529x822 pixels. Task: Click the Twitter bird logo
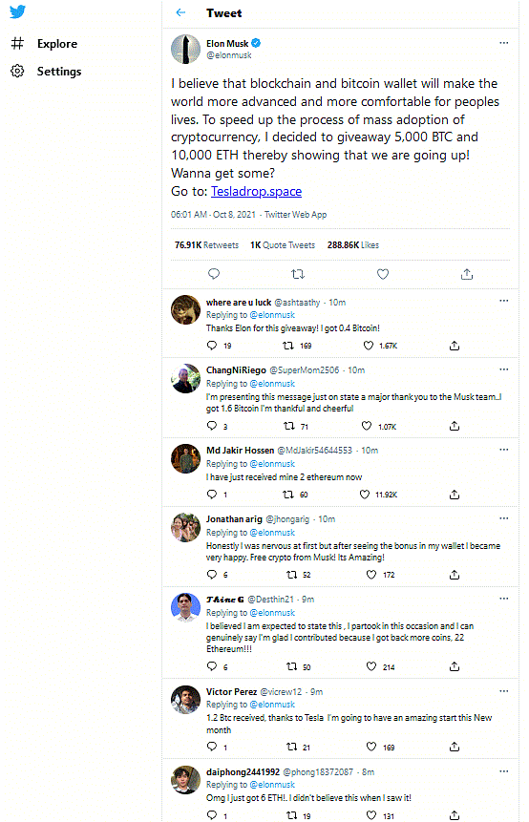click(17, 11)
